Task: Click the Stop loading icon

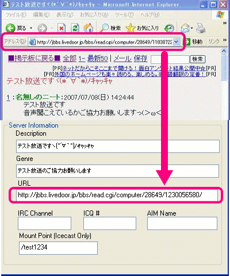Action: [62, 28]
